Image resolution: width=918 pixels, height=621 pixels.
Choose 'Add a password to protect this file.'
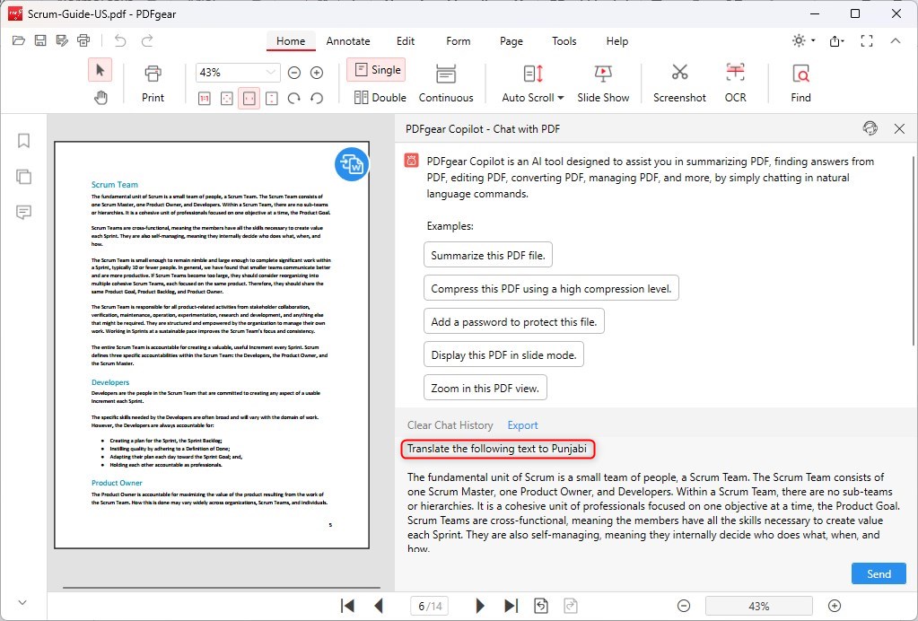point(513,321)
